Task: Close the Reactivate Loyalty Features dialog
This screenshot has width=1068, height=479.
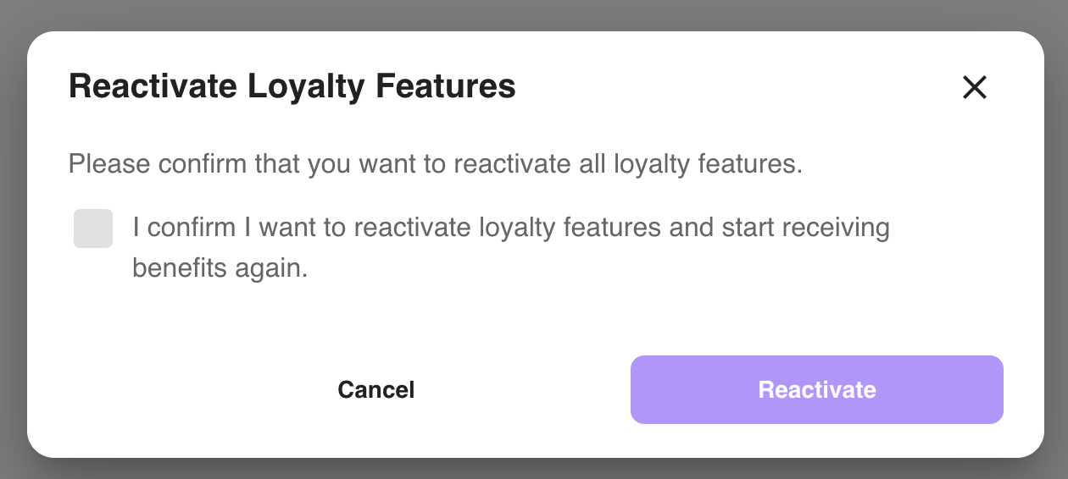Action: click(974, 87)
